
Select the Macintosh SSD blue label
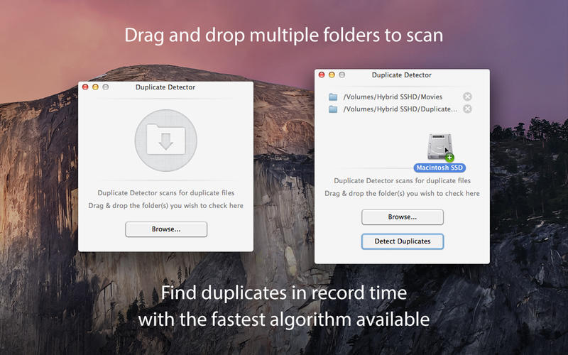[439, 168]
